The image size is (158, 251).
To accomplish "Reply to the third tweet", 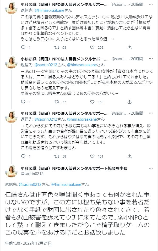I will tap(23, 156).
